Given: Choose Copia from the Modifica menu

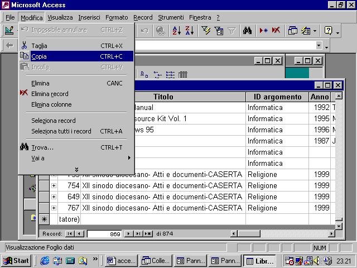Looking at the screenshot, I should (x=76, y=56).
